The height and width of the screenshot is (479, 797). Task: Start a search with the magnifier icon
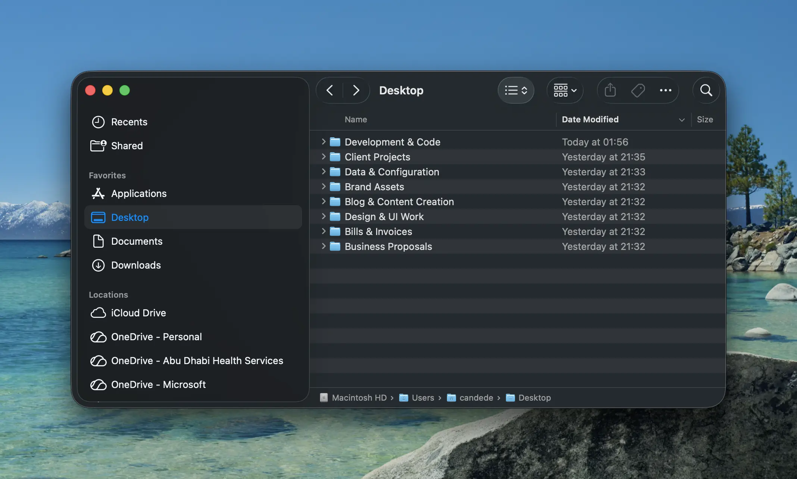(706, 90)
